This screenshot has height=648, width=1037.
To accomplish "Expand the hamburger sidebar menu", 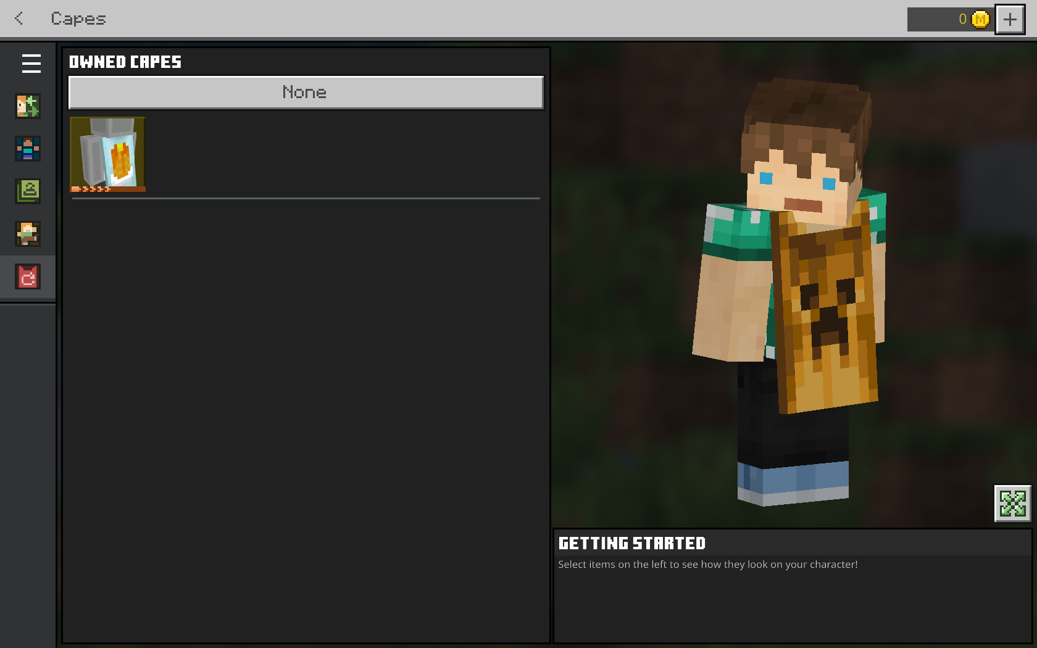I will coord(31,64).
